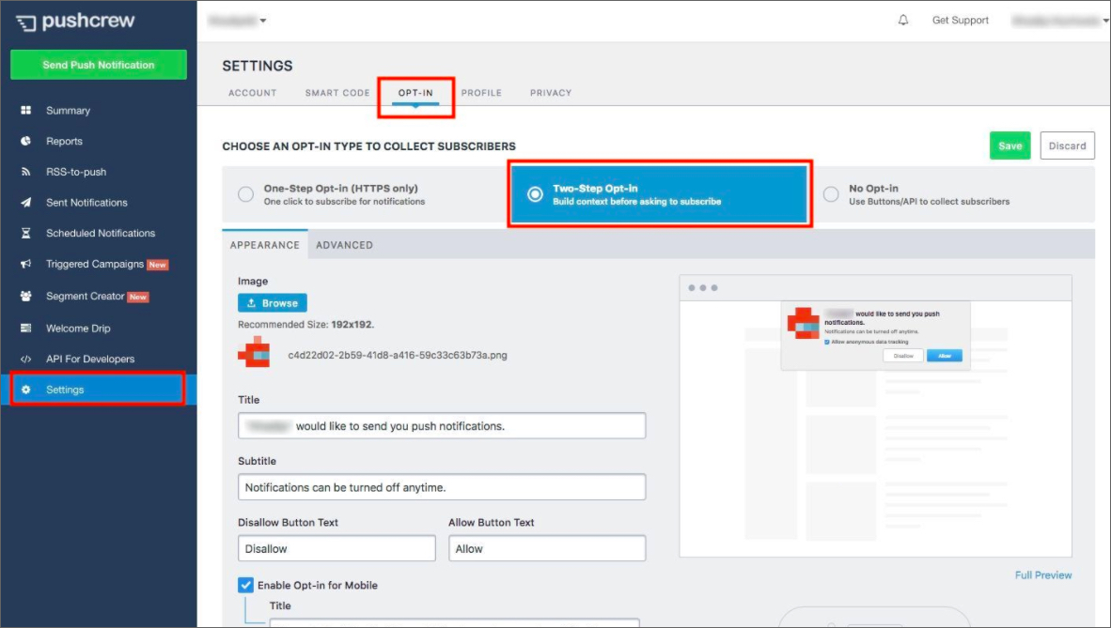The width and height of the screenshot is (1111, 628).
Task: Open Sent Notifications page
Action: [x=86, y=203]
